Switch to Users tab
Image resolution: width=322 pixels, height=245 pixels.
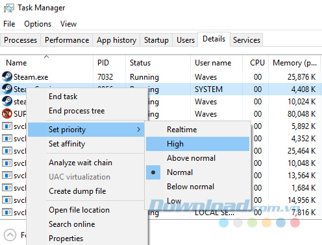186,40
